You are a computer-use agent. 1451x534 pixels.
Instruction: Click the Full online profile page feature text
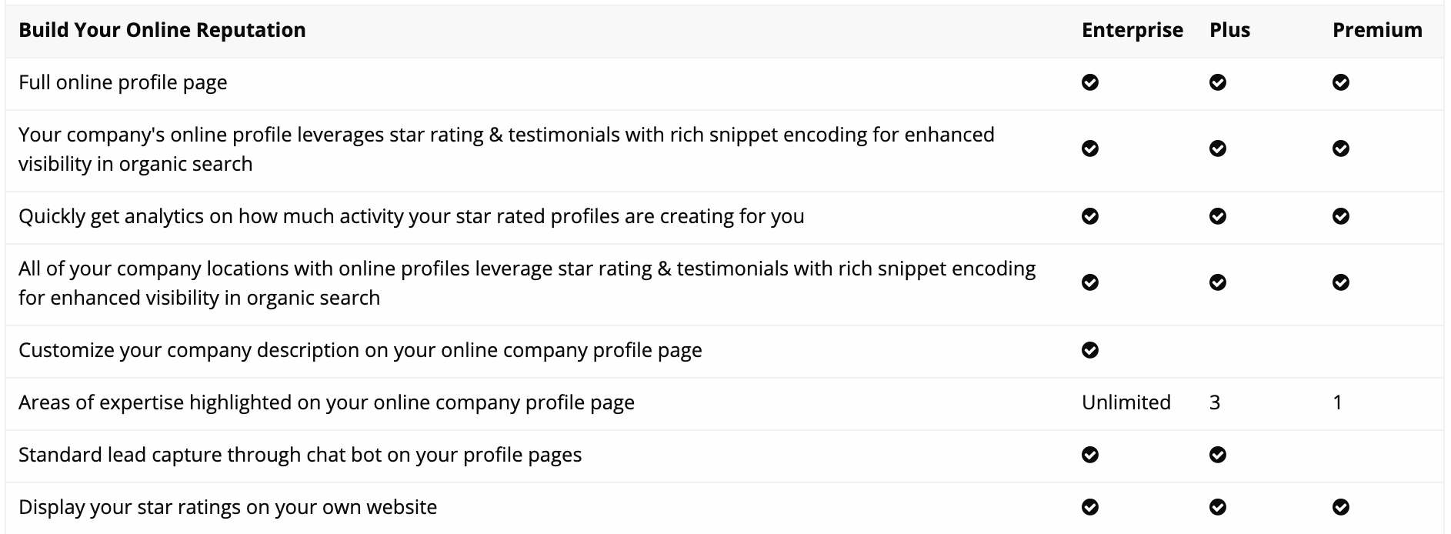(x=123, y=83)
